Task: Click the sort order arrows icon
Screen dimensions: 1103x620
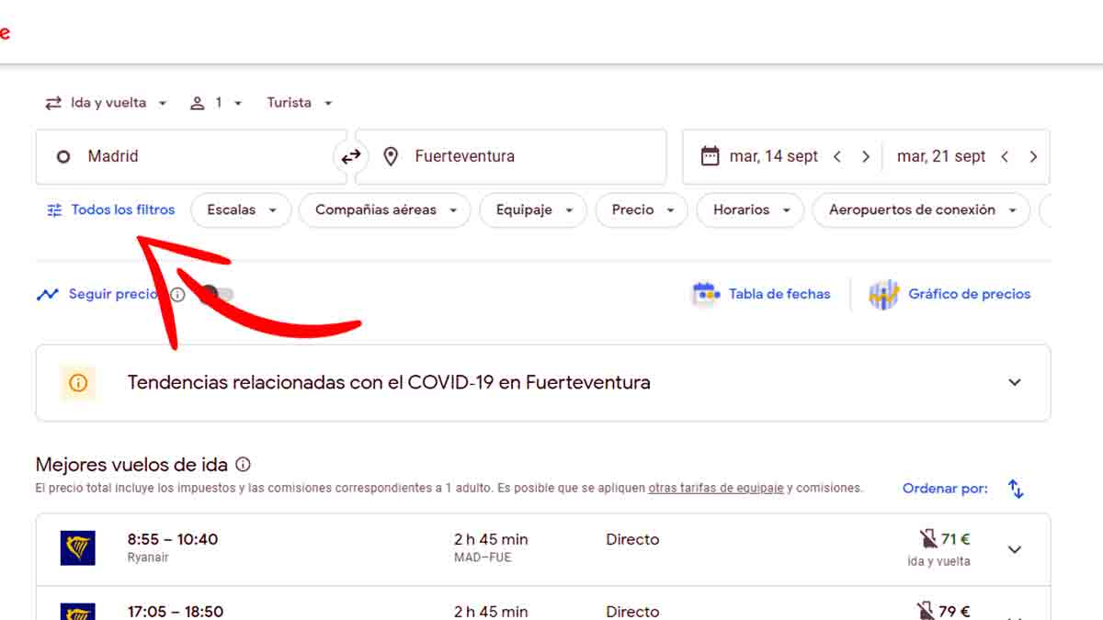Action: [1016, 489]
